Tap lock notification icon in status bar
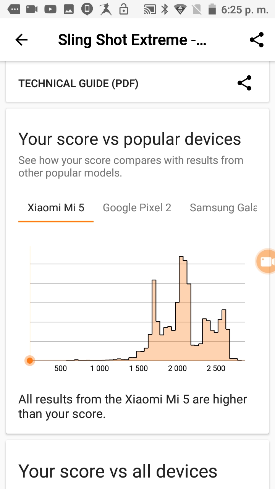 click(x=124, y=9)
